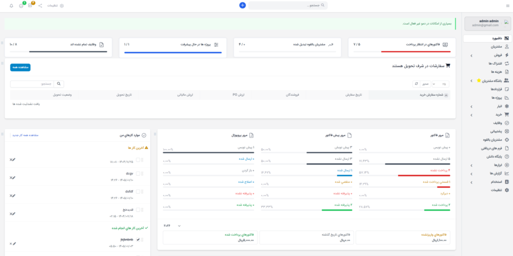Check the dcgv to-do checkbox
Image resolution: width=513 pixels, height=256 pixels.
138,173
